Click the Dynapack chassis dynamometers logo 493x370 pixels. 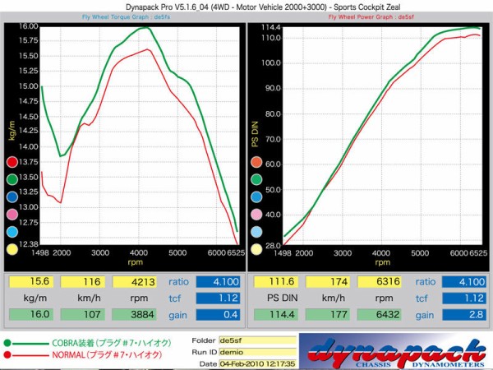394,351
